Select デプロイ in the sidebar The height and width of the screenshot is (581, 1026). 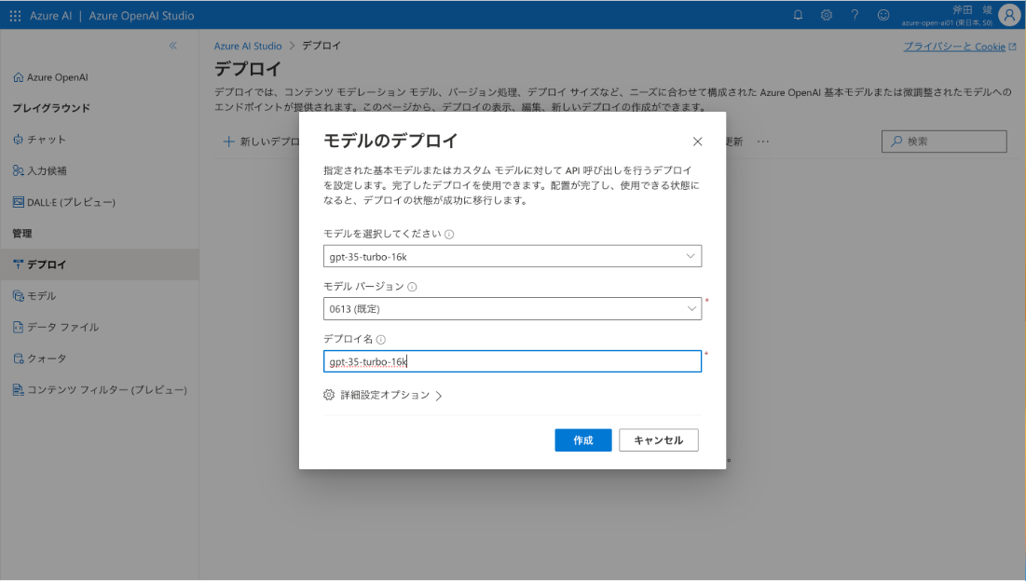point(100,264)
